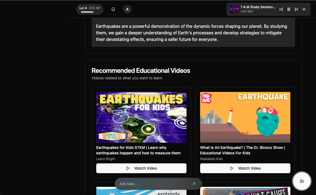Open the explainity video thumbnail

[x=141, y=191]
